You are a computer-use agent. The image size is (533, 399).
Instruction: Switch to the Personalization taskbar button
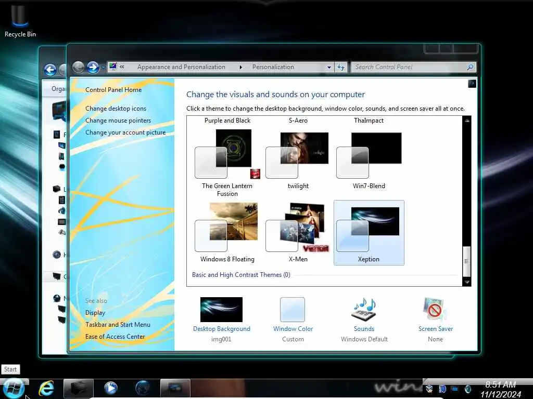[x=175, y=388]
